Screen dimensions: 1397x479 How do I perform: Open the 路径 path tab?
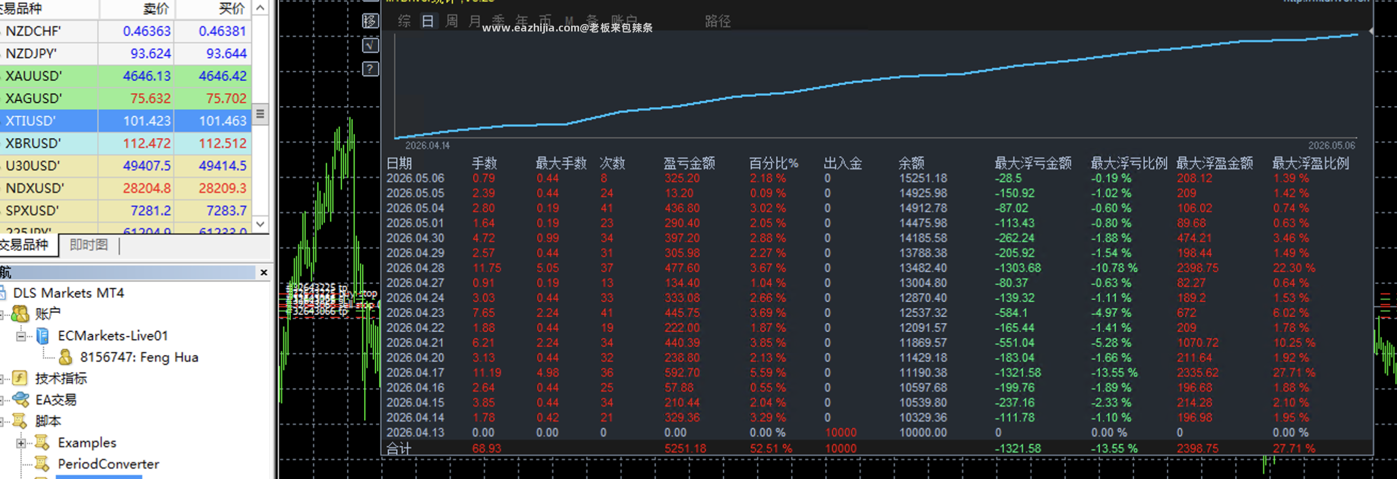click(x=718, y=21)
